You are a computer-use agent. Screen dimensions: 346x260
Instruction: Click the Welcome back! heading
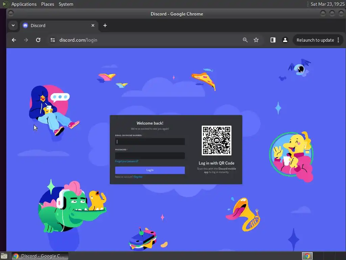pyautogui.click(x=150, y=123)
